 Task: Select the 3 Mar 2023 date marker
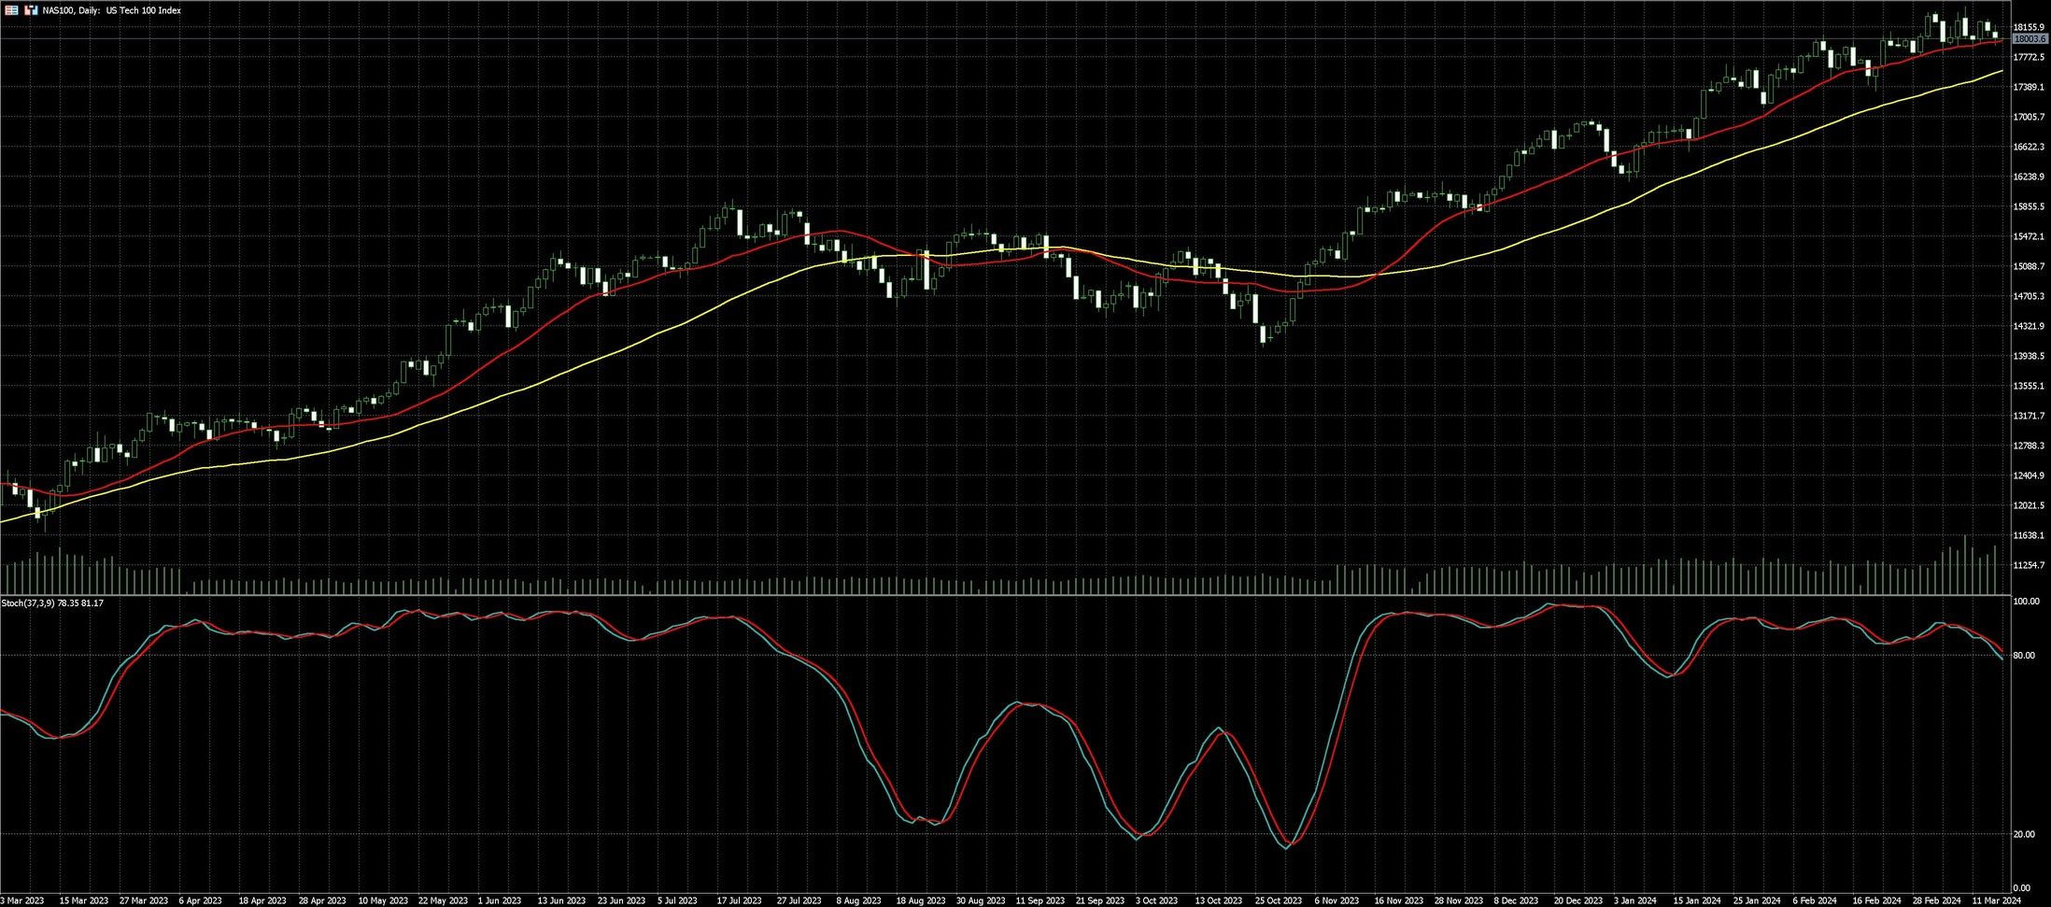[22, 900]
